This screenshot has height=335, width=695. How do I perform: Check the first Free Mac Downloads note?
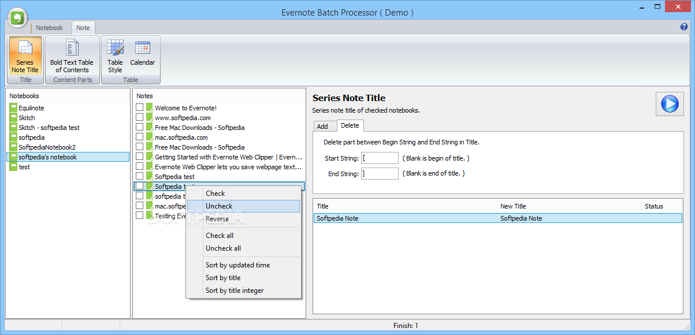[x=139, y=127]
